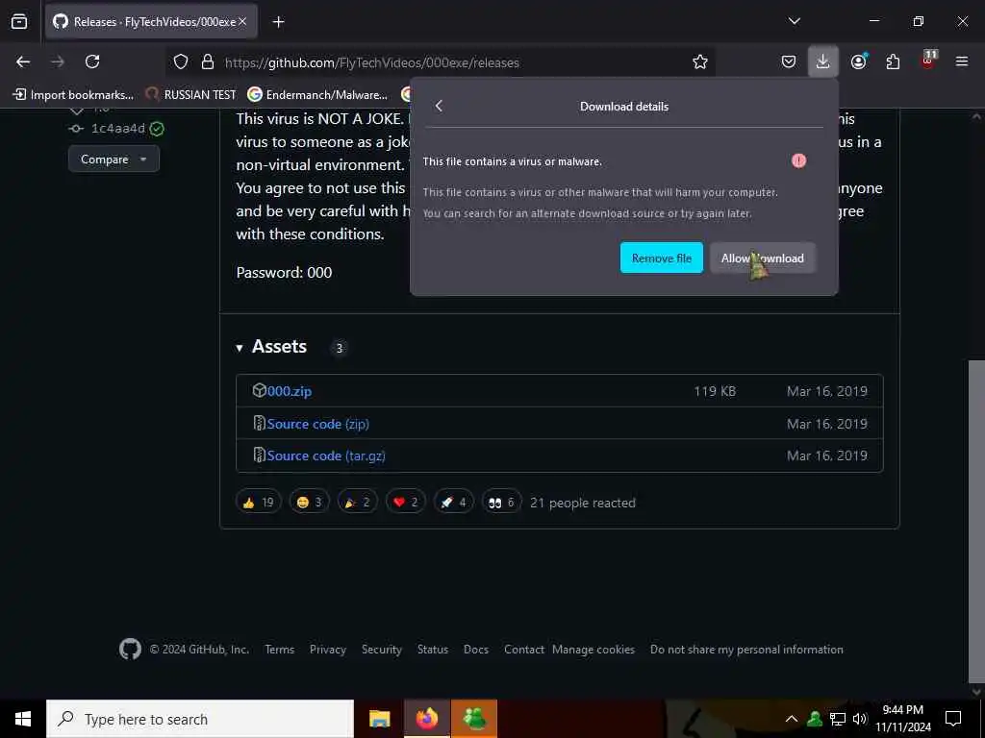
Task: Download the 000.zip asset
Action: coord(289,391)
